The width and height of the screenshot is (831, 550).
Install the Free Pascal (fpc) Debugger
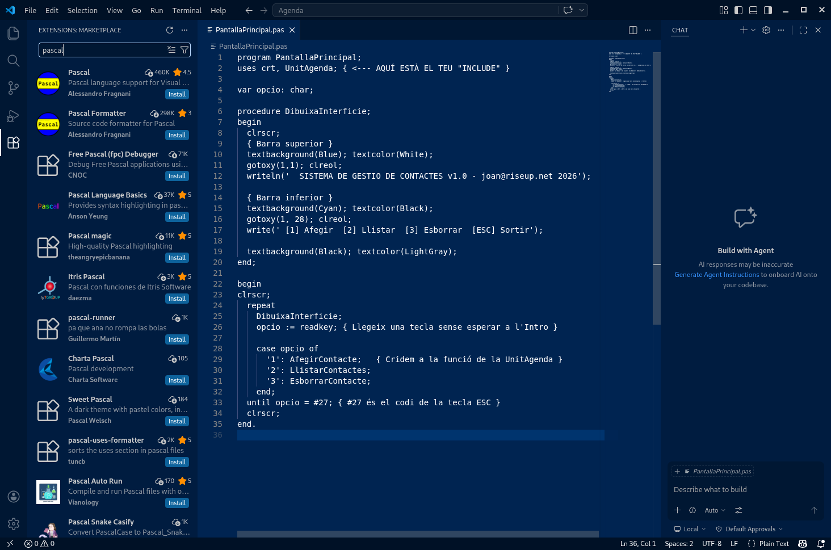coord(177,176)
